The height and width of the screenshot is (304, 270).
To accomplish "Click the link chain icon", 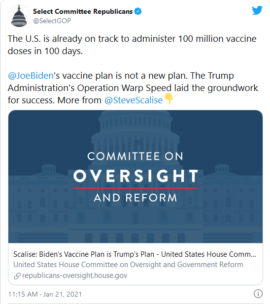I will (x=17, y=276).
